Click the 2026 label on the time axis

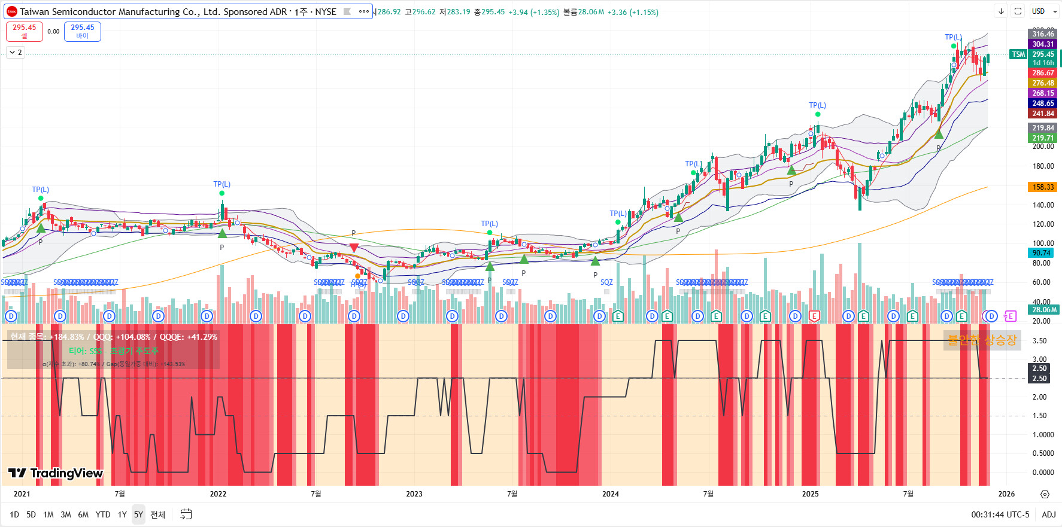pyautogui.click(x=1006, y=494)
